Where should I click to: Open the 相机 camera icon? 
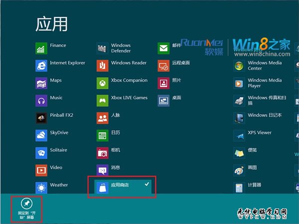pos(102,153)
